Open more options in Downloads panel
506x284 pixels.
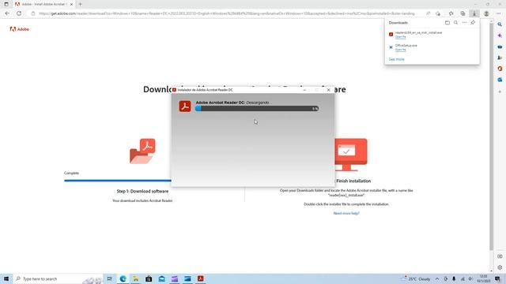click(464, 23)
